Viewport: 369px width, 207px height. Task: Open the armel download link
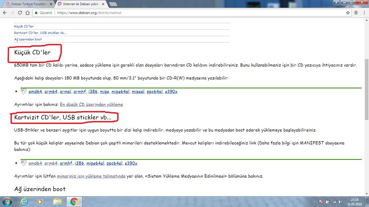pos(66,92)
